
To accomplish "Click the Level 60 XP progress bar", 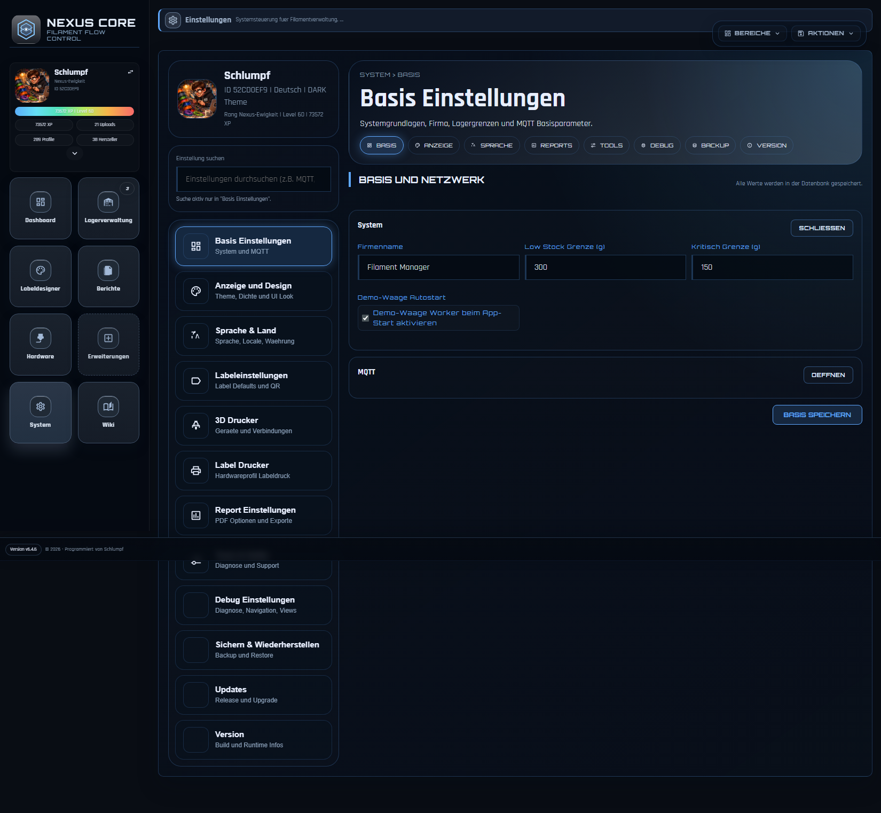I will click(75, 111).
